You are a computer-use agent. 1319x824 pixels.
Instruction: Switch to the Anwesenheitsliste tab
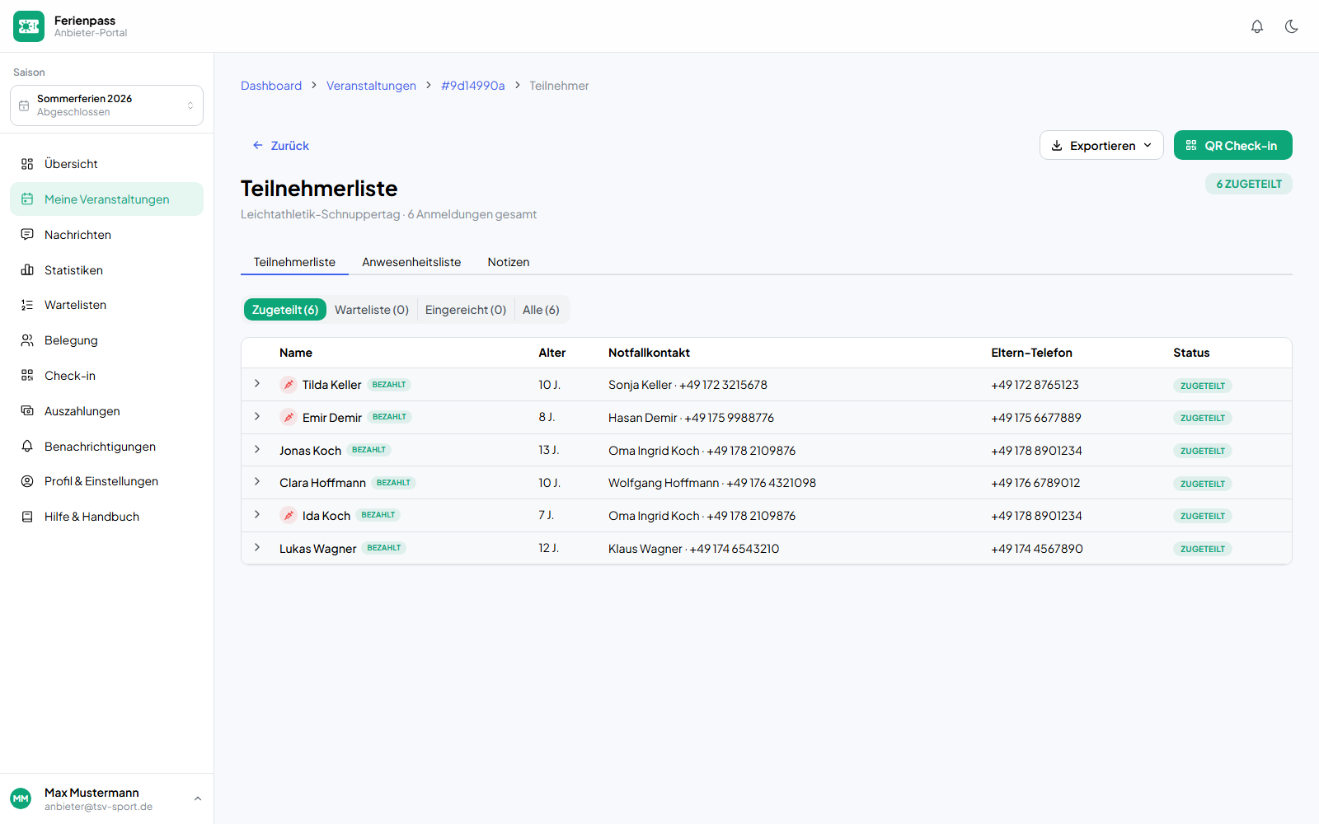coord(411,262)
